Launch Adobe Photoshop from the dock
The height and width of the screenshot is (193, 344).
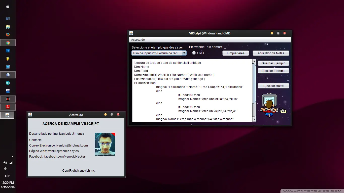coord(8,51)
